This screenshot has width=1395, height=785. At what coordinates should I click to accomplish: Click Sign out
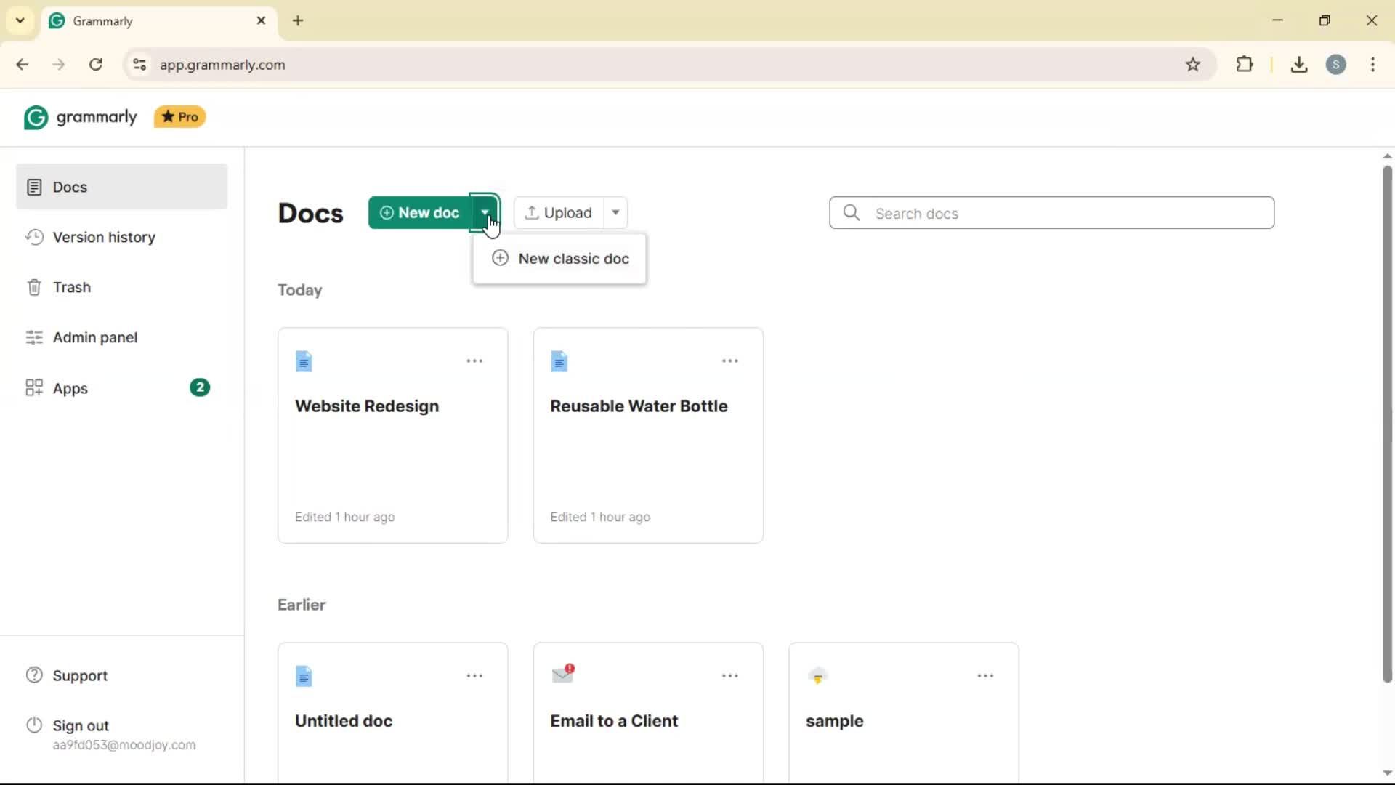click(x=81, y=725)
